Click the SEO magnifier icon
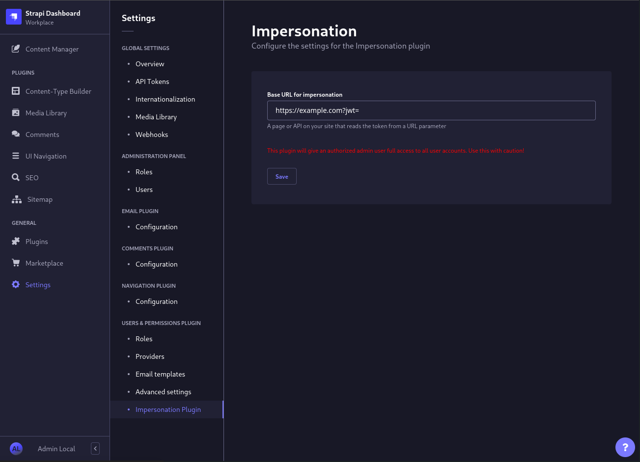Viewport: 640px width, 462px height. 16,178
